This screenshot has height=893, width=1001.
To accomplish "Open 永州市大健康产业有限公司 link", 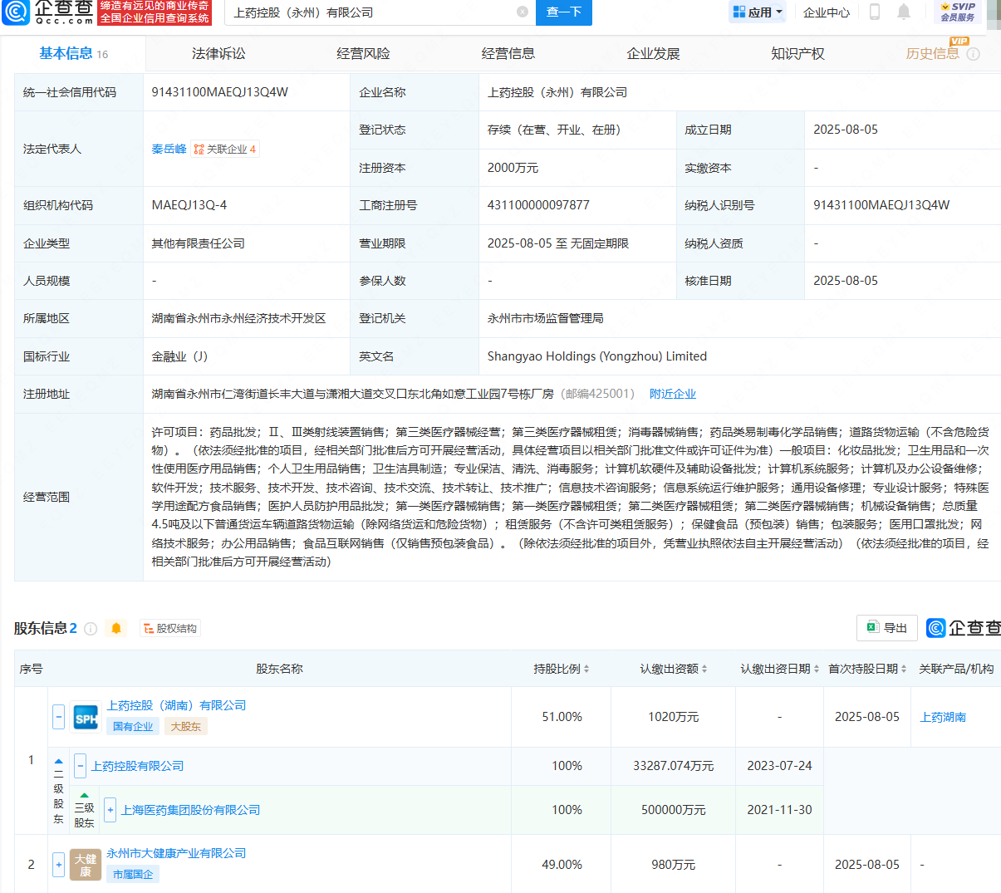I will (176, 853).
